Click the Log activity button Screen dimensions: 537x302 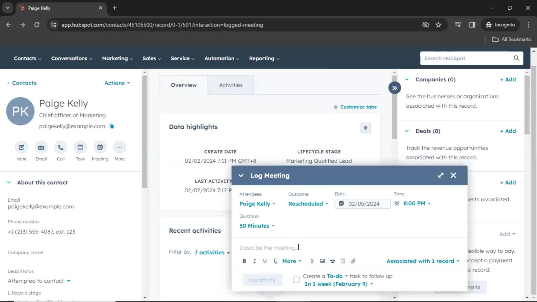(262, 280)
